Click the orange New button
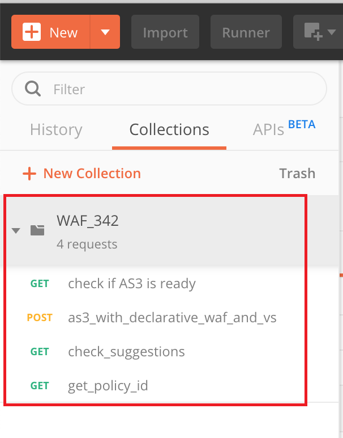This screenshot has height=438, width=343. 50,32
